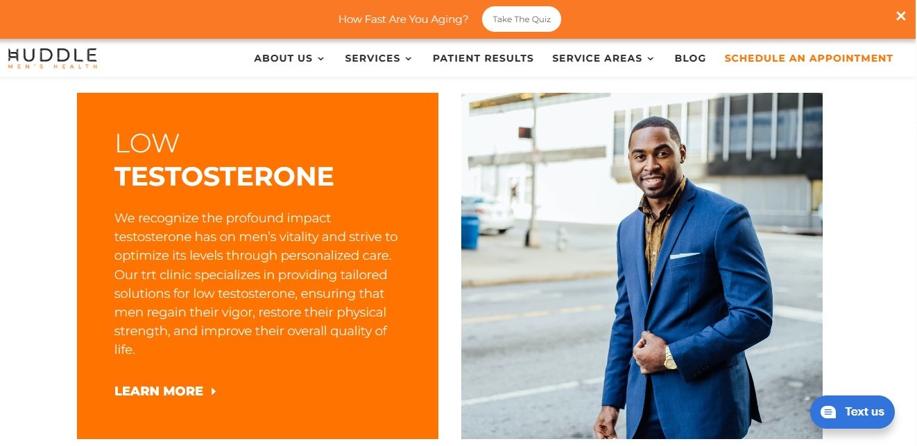Viewport: 917px width, 446px height.
Task: Dismiss the orange quiz banner
Action: pos(900,16)
